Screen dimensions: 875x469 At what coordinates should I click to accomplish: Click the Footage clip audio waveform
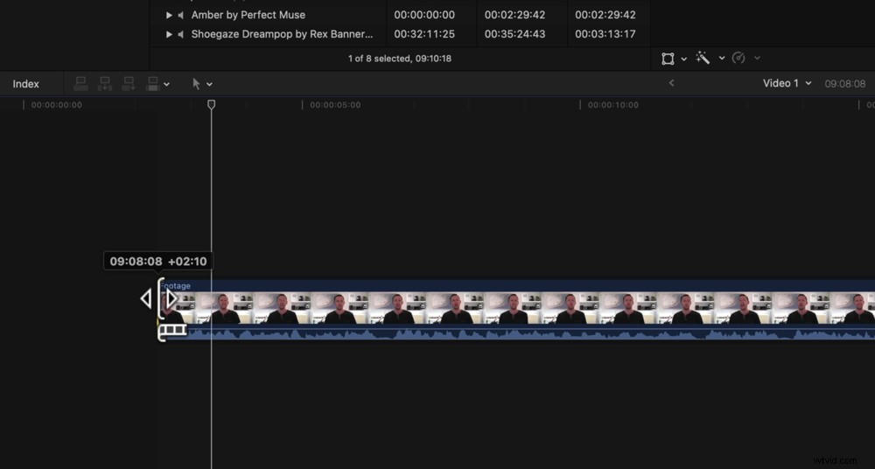coord(516,333)
